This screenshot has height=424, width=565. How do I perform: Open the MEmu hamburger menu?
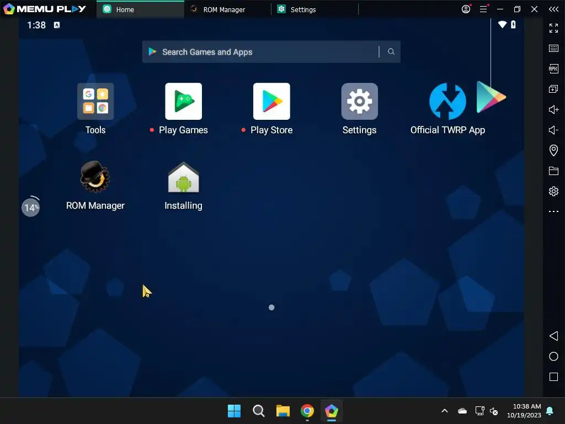click(x=483, y=9)
